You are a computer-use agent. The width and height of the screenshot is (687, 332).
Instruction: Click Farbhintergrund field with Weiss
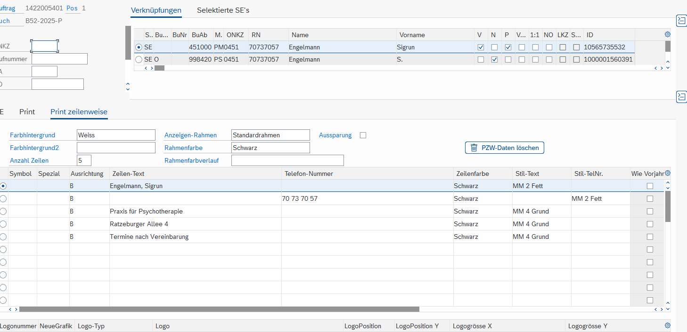pyautogui.click(x=116, y=135)
